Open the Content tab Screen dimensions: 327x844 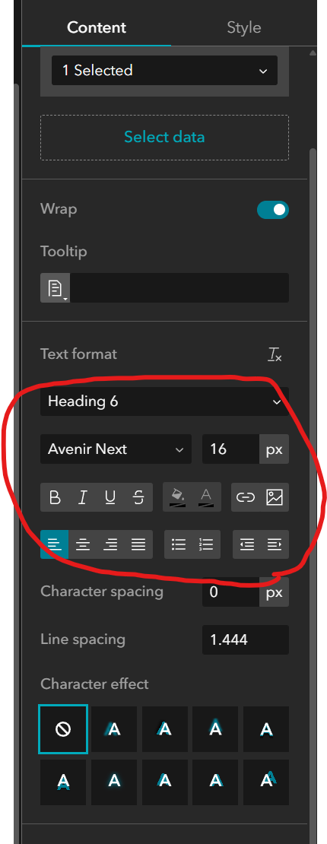(x=97, y=27)
